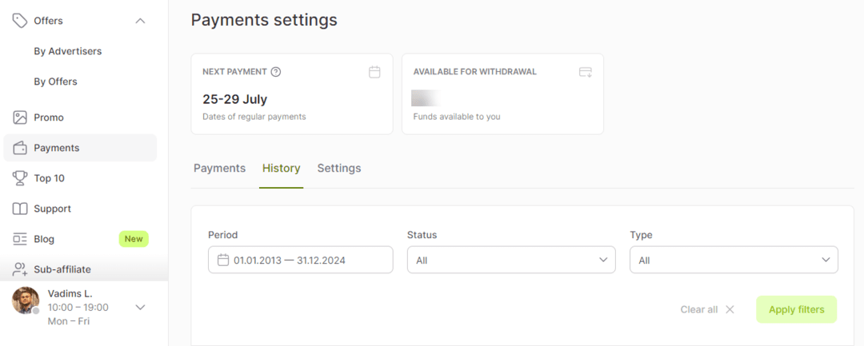The image size is (864, 346).
Task: Open By Advertisers submenu item
Action: [x=68, y=51]
